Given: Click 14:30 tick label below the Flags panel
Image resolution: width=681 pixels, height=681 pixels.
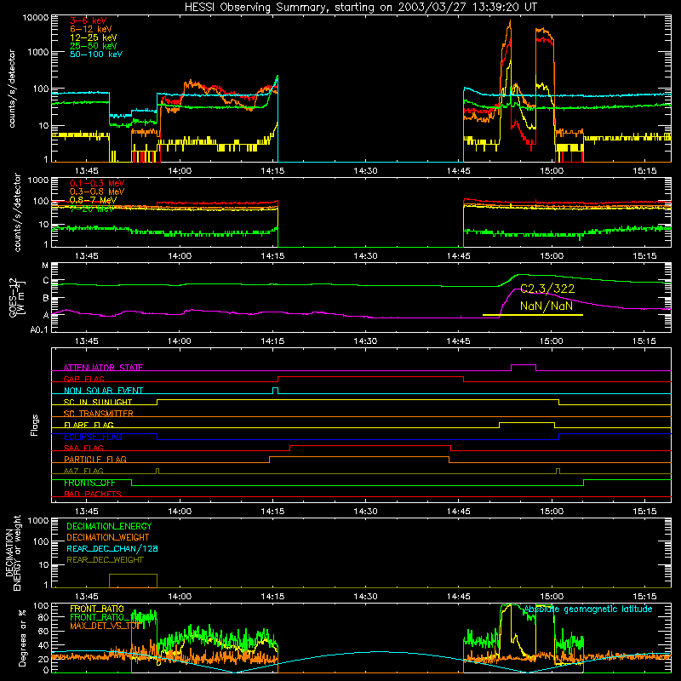Looking at the screenshot, I should 365,512.
